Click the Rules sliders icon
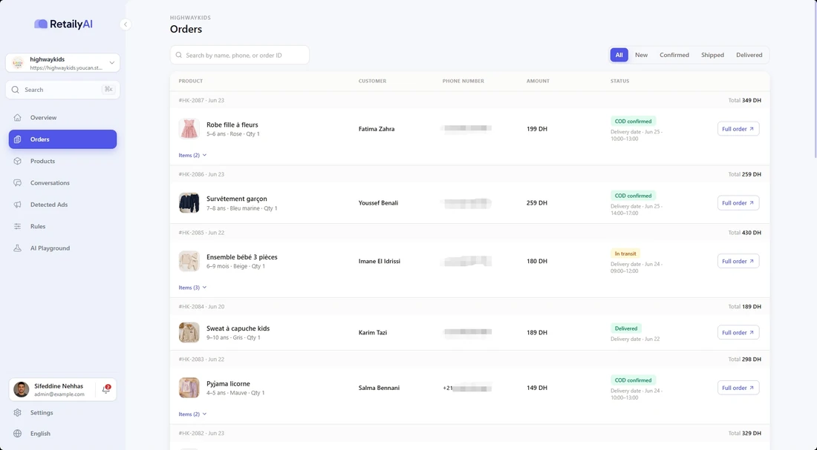This screenshot has width=817, height=450. (18, 226)
